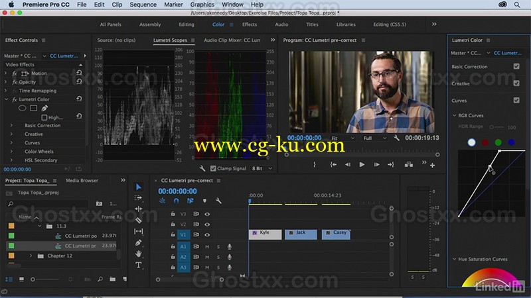Toggle snap magnet in timeline
This screenshot has width=531, height=298.
[176, 201]
